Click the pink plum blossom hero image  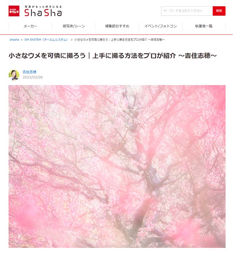[x=117, y=166]
